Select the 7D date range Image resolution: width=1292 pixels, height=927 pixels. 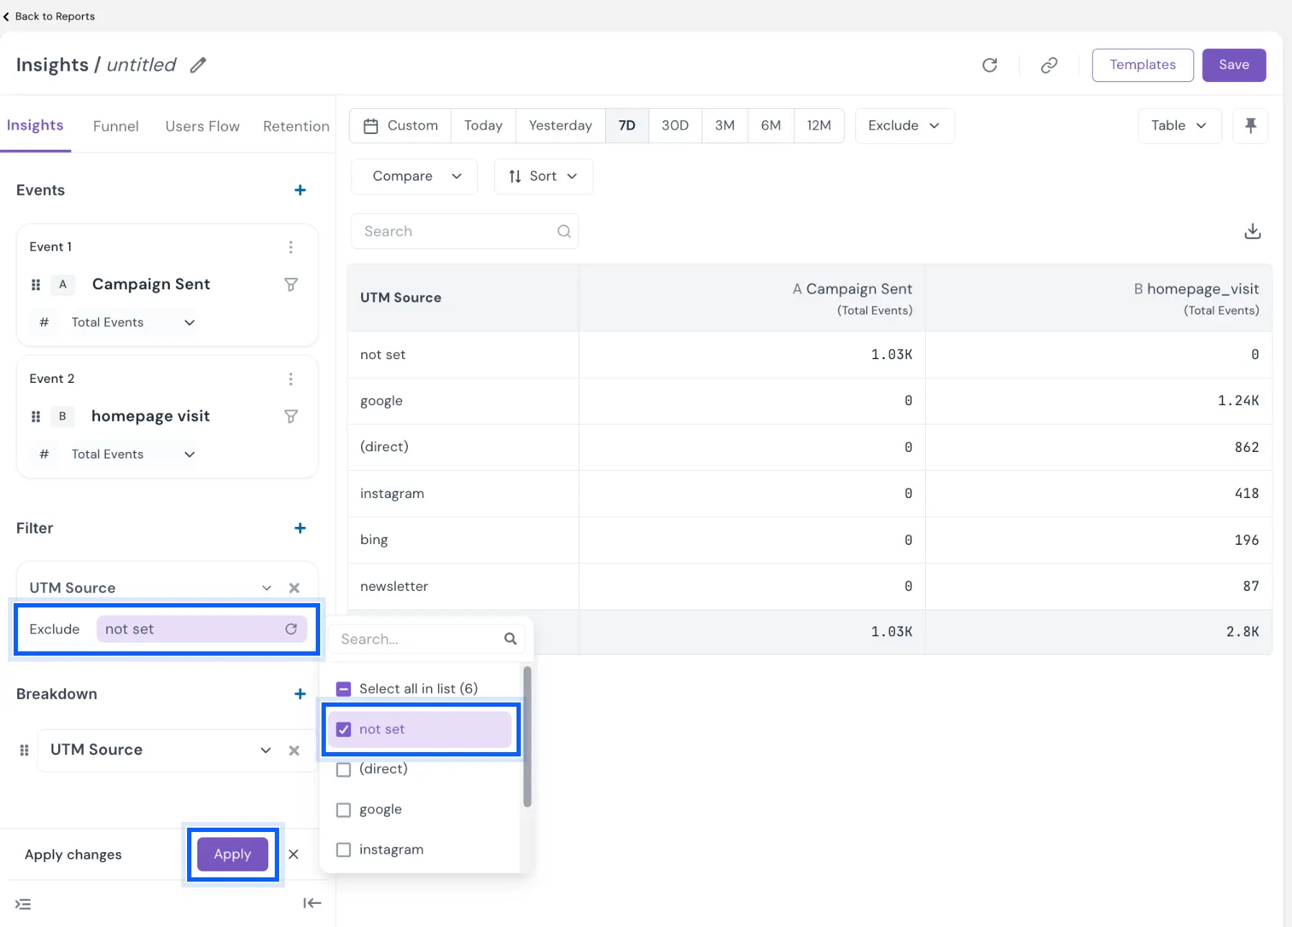627,126
